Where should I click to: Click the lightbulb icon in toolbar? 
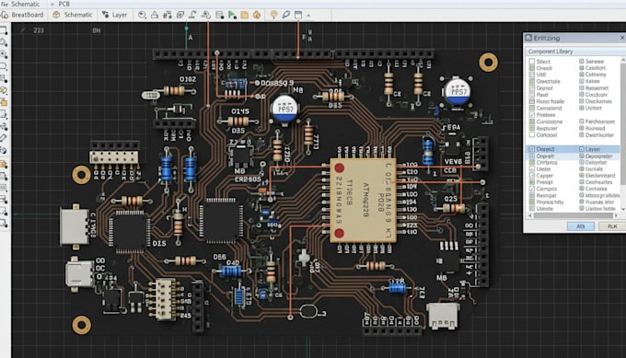click(273, 15)
